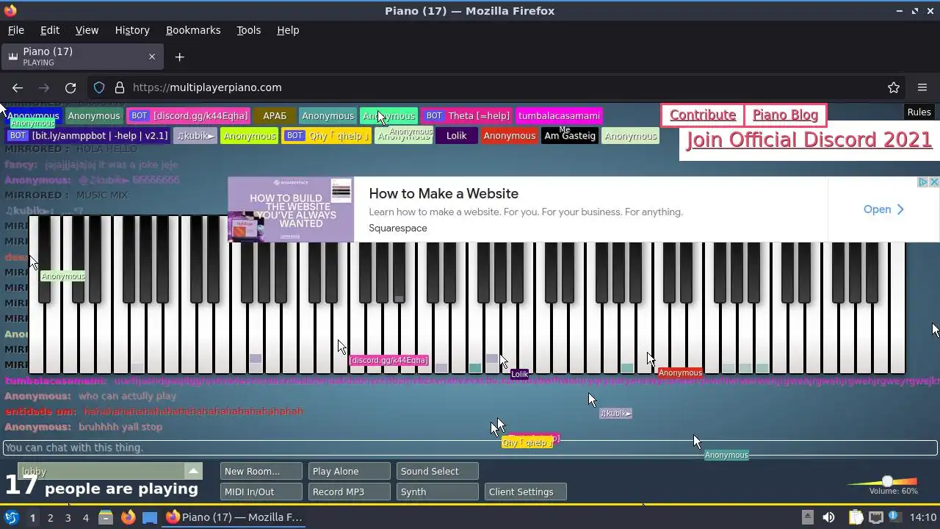The image size is (940, 529).
Task: Select the Am Gasteig participant tag
Action: (570, 136)
